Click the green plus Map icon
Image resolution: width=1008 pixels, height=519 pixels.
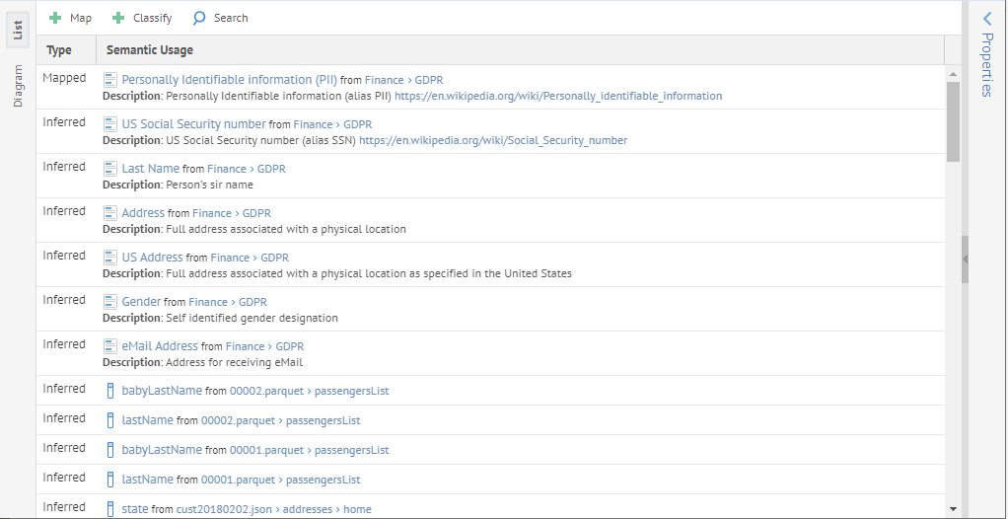tap(55, 18)
